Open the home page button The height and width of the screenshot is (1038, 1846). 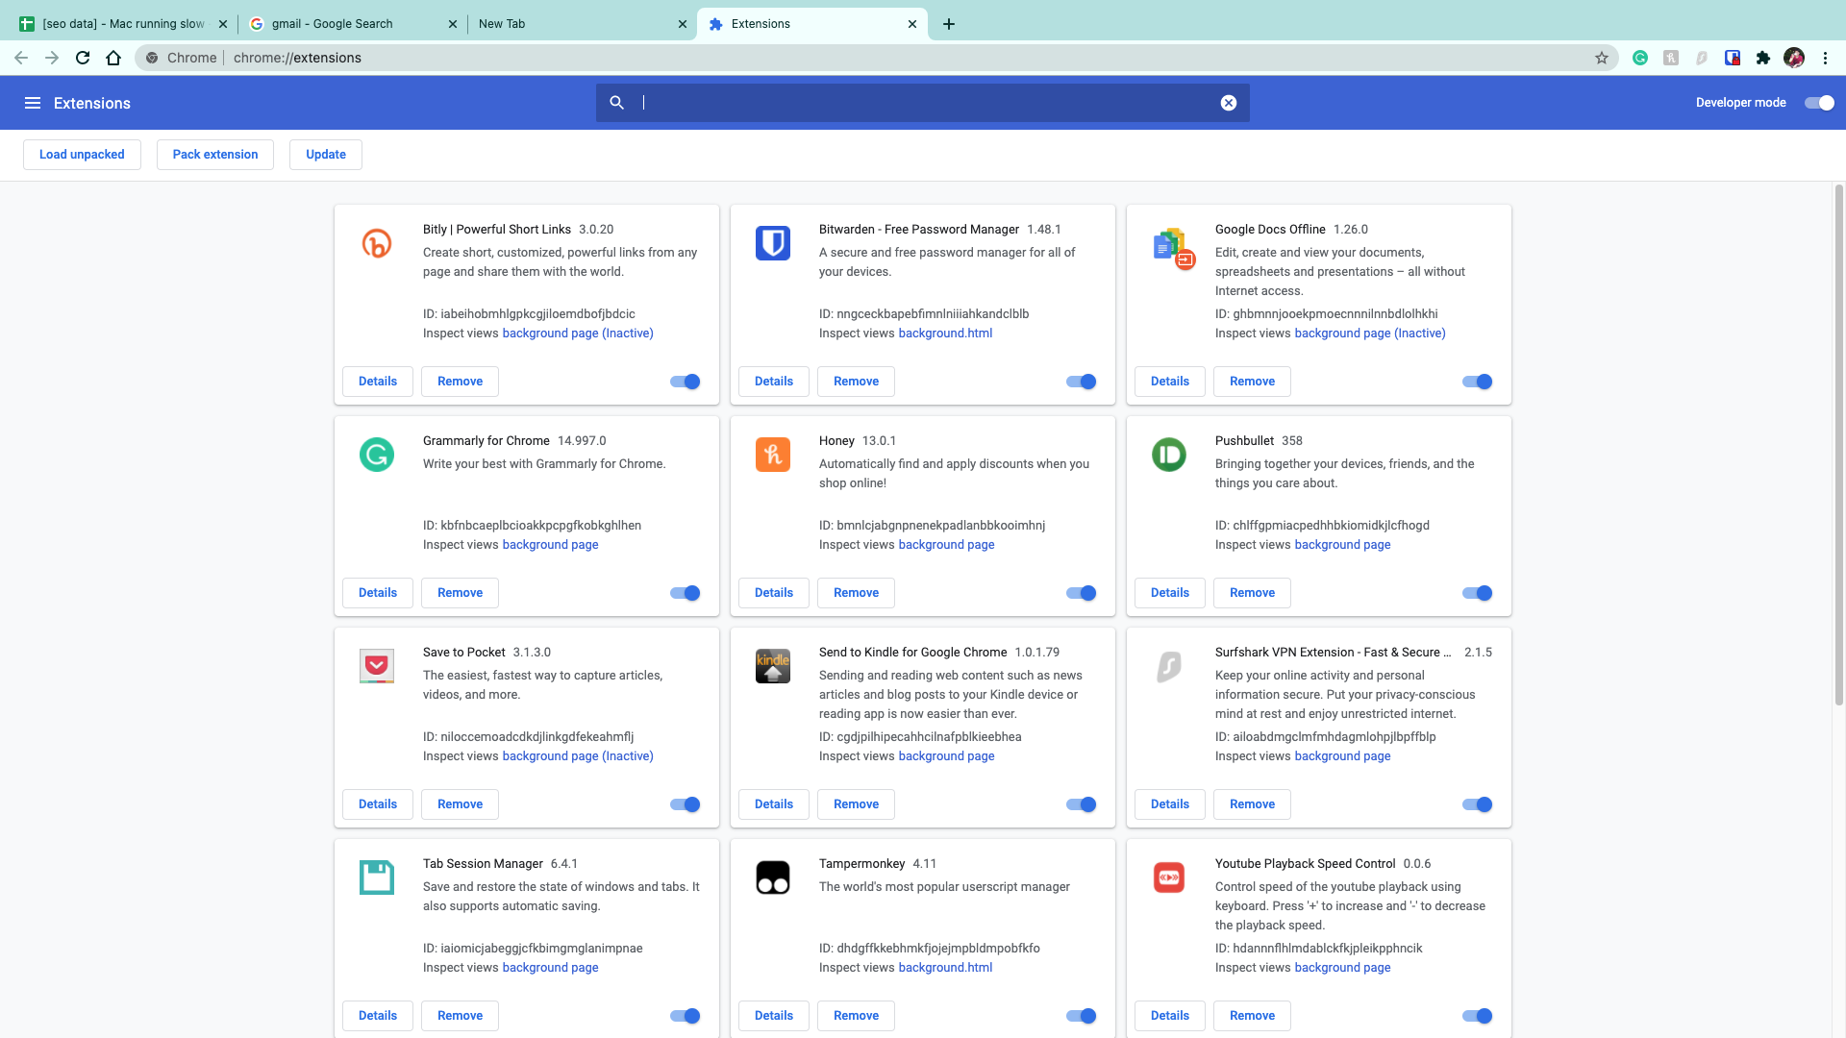tap(113, 58)
